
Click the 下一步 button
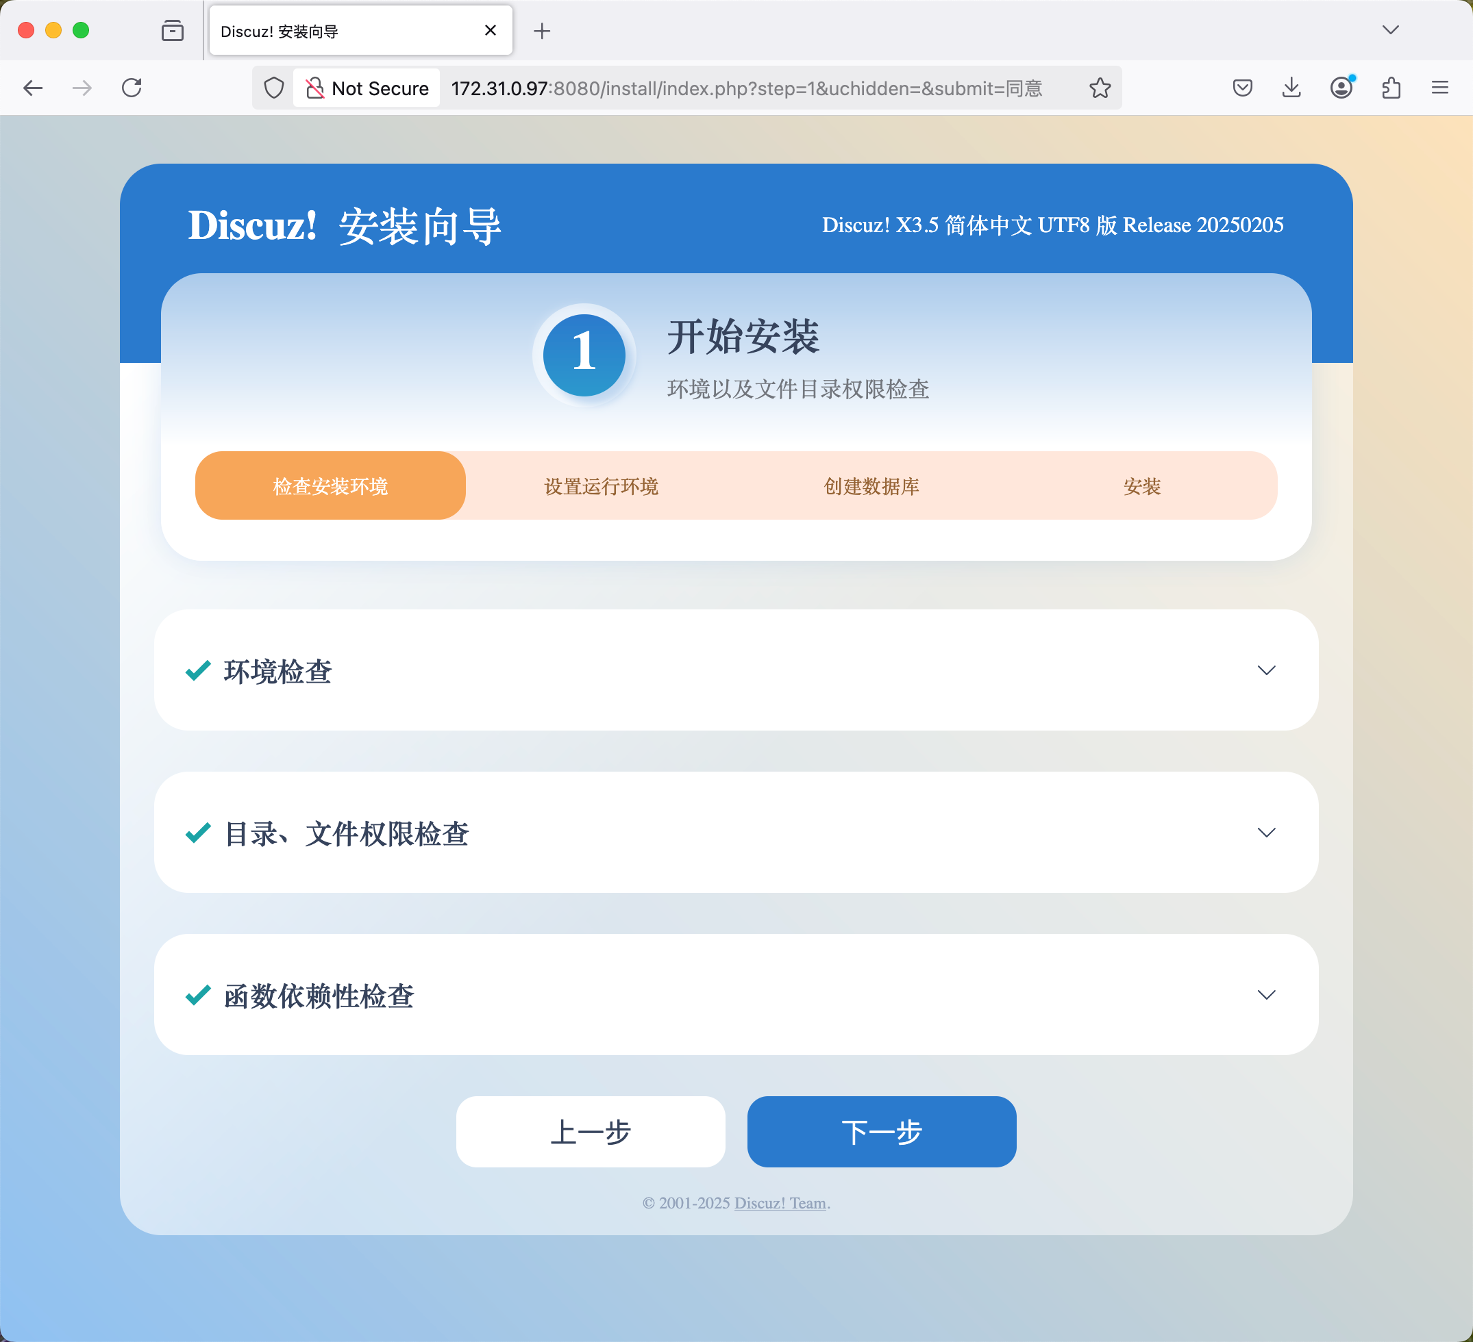pos(882,1132)
